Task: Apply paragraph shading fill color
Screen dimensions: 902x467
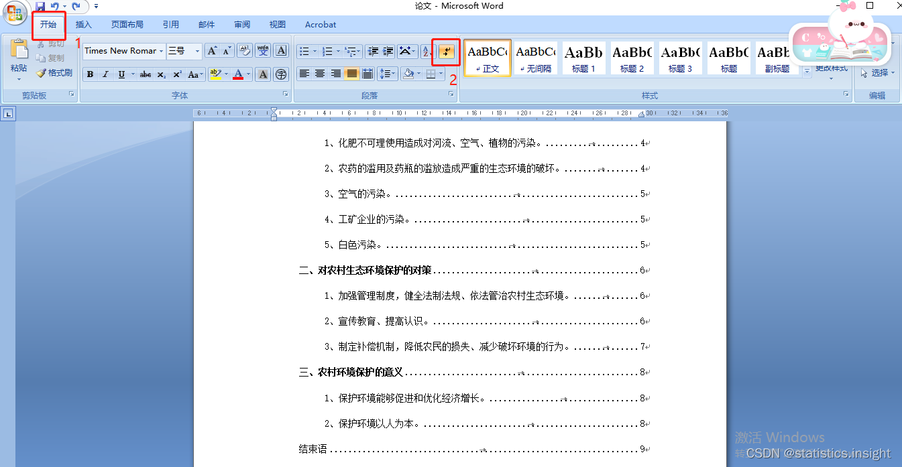Action: (408, 74)
